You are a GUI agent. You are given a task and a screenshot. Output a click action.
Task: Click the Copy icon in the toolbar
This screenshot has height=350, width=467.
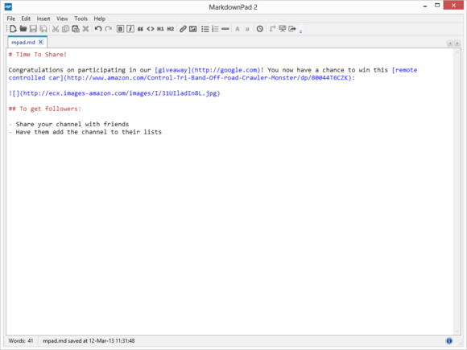[x=65, y=29]
